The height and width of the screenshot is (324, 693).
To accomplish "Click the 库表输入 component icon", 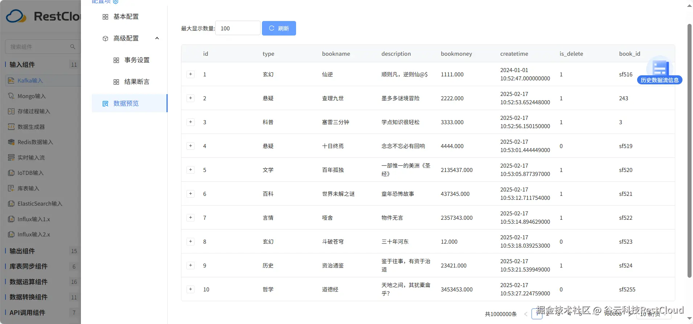I will coord(11,188).
